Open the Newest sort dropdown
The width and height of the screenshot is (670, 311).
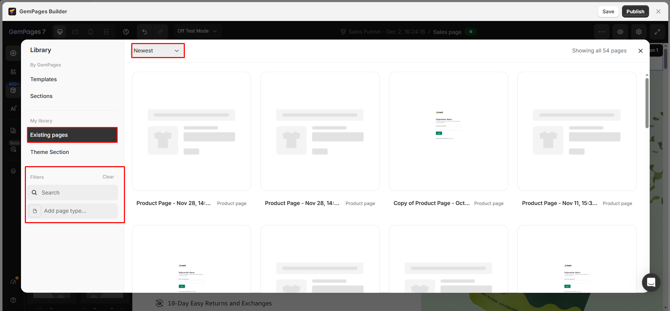pyautogui.click(x=158, y=51)
